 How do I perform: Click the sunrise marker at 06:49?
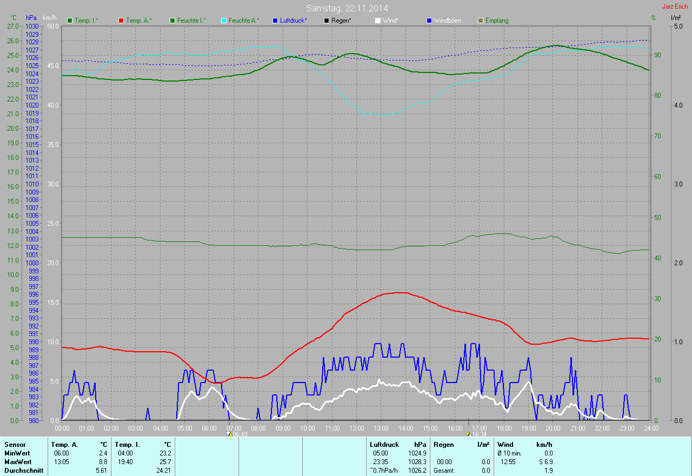229,434
